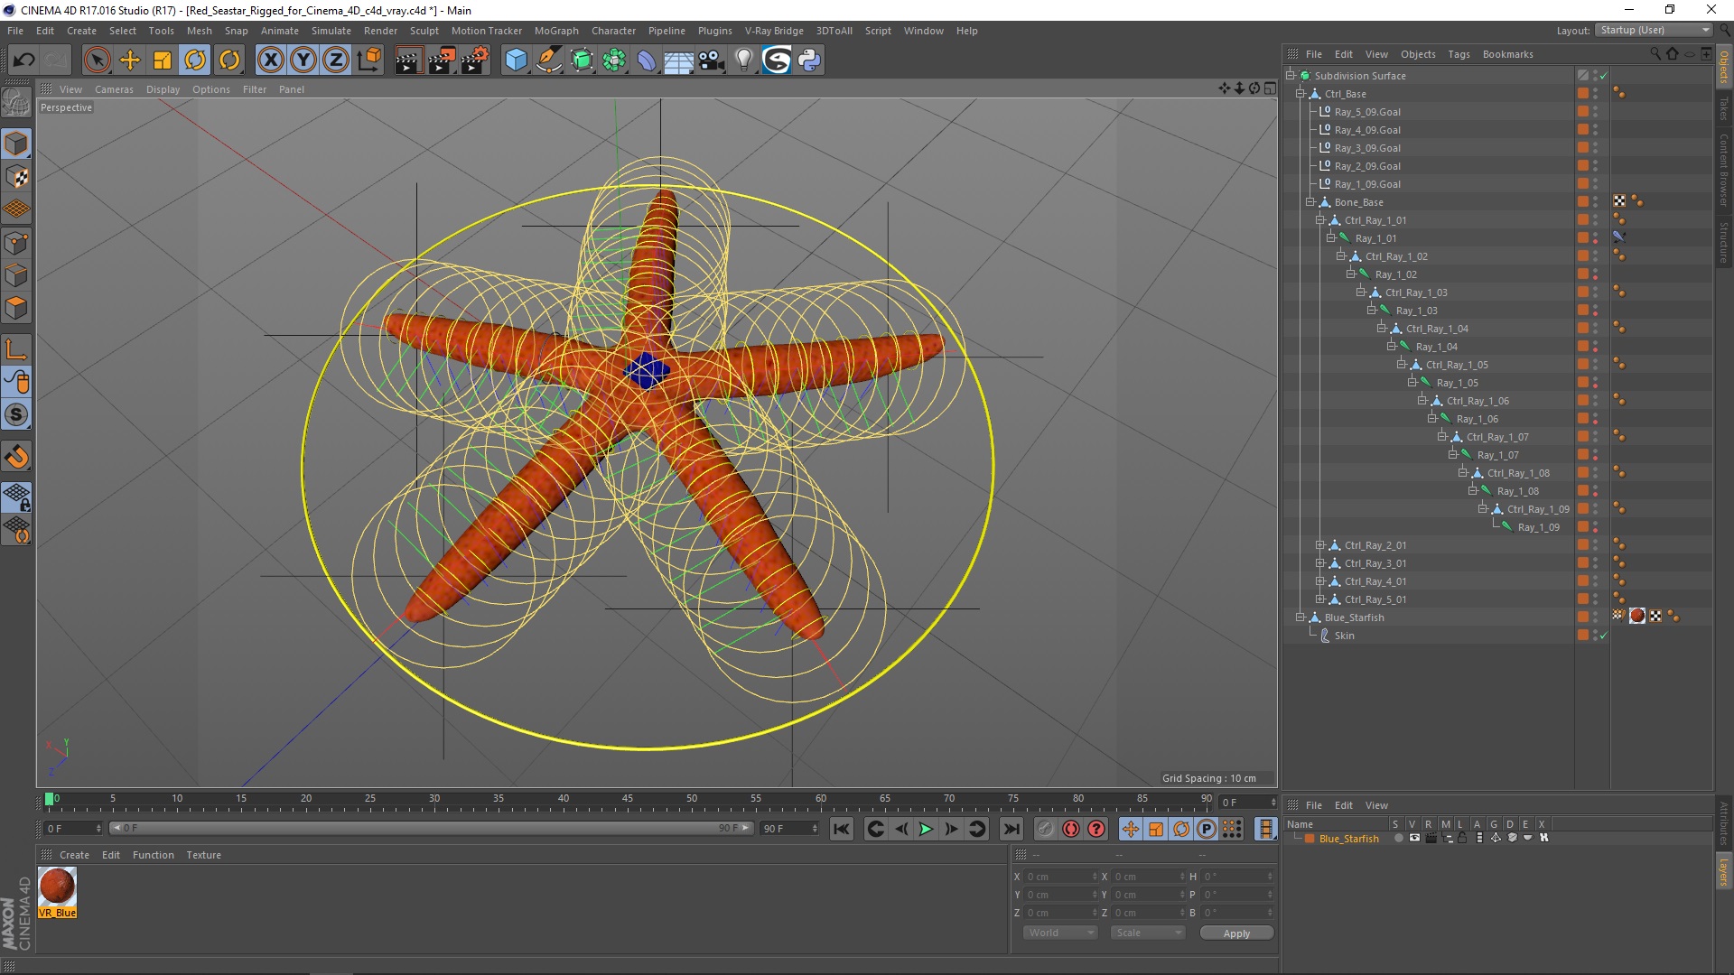Viewport: 1734px width, 975px height.
Task: Add a Subdivision Surface generator
Action: (x=583, y=60)
